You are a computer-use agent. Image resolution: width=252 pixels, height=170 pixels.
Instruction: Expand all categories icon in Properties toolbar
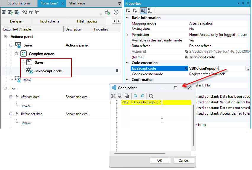point(134,11)
